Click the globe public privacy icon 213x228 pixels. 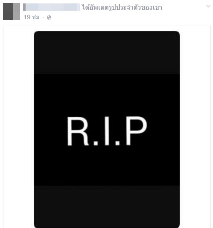click(x=49, y=18)
